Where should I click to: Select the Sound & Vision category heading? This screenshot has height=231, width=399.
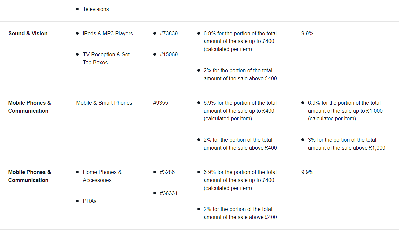point(28,33)
